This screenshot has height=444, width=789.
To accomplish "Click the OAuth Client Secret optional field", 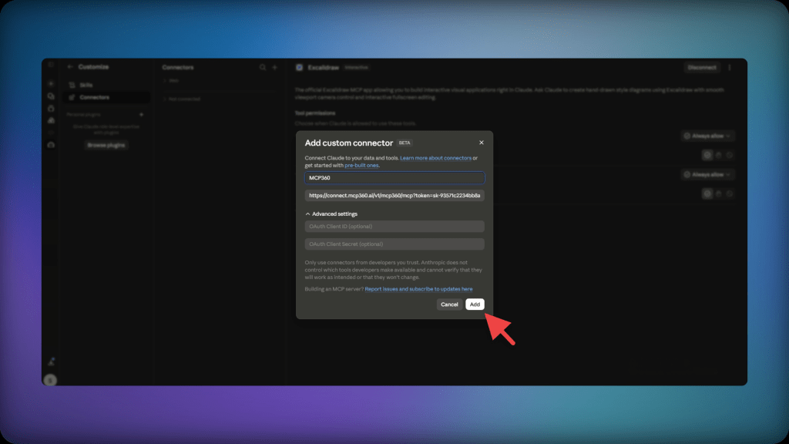I will [x=394, y=244].
